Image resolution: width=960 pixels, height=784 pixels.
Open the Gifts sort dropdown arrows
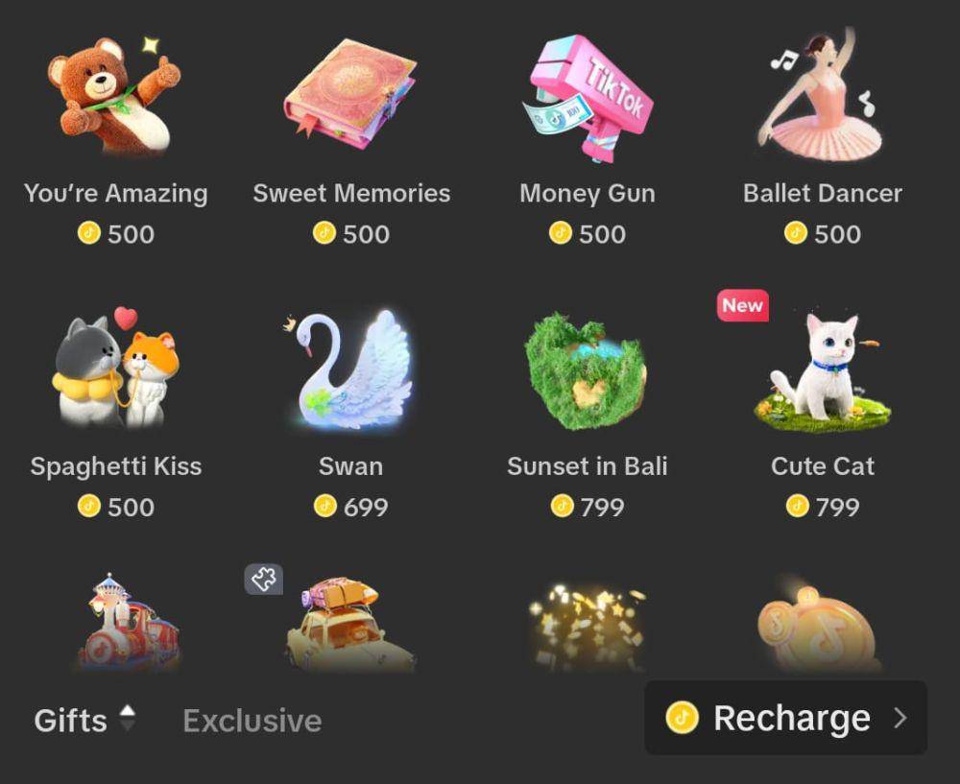[x=128, y=719]
